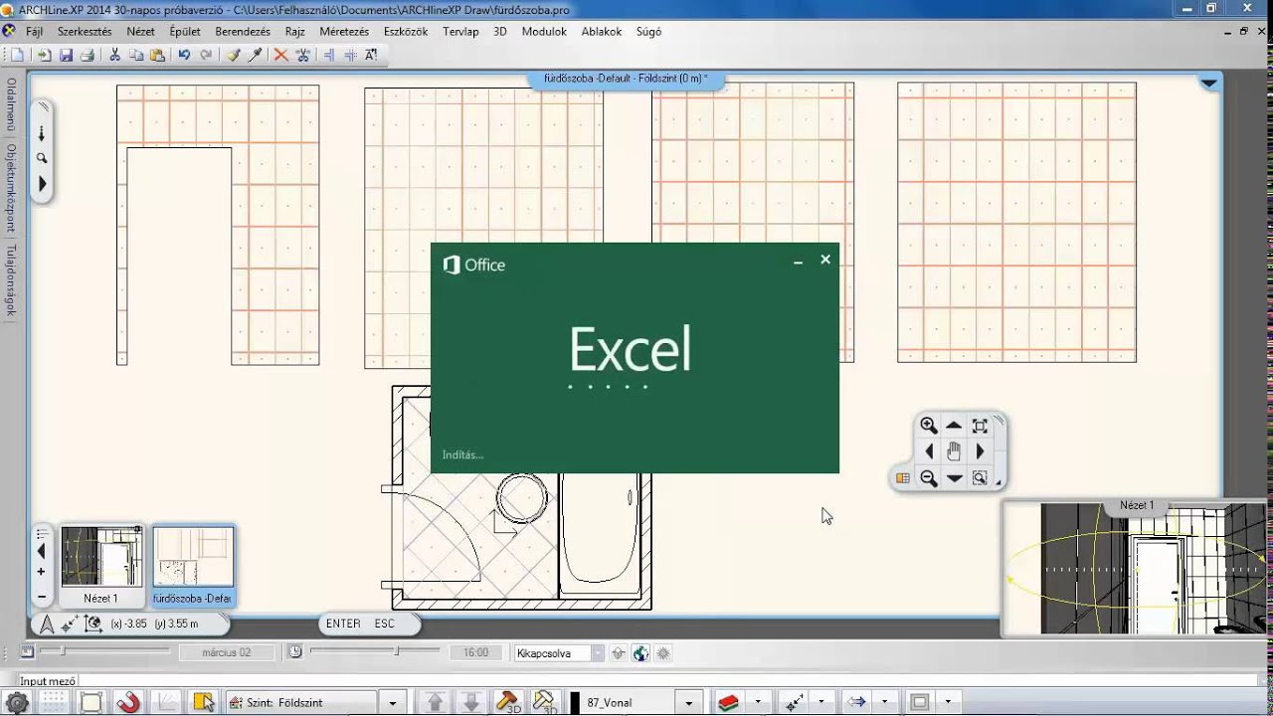Click the black line color swatch
Image resolution: width=1273 pixels, height=716 pixels.
click(574, 703)
